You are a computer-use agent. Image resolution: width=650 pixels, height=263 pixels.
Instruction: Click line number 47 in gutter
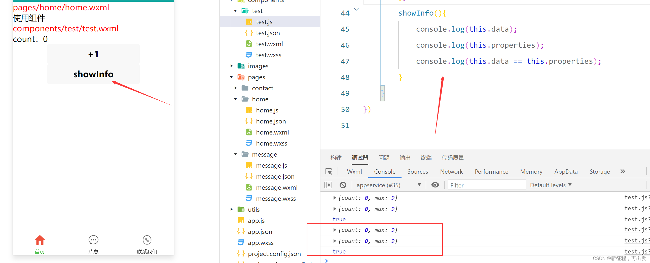(345, 61)
